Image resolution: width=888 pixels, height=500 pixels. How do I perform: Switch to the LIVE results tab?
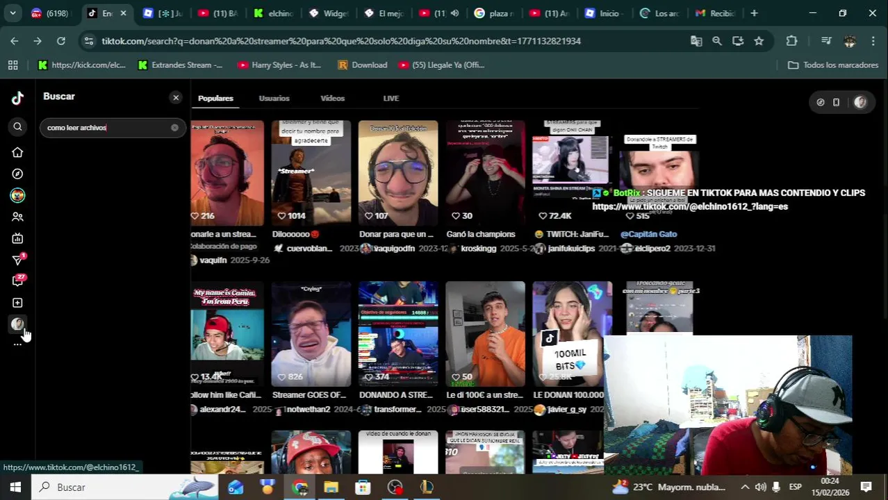click(x=390, y=98)
